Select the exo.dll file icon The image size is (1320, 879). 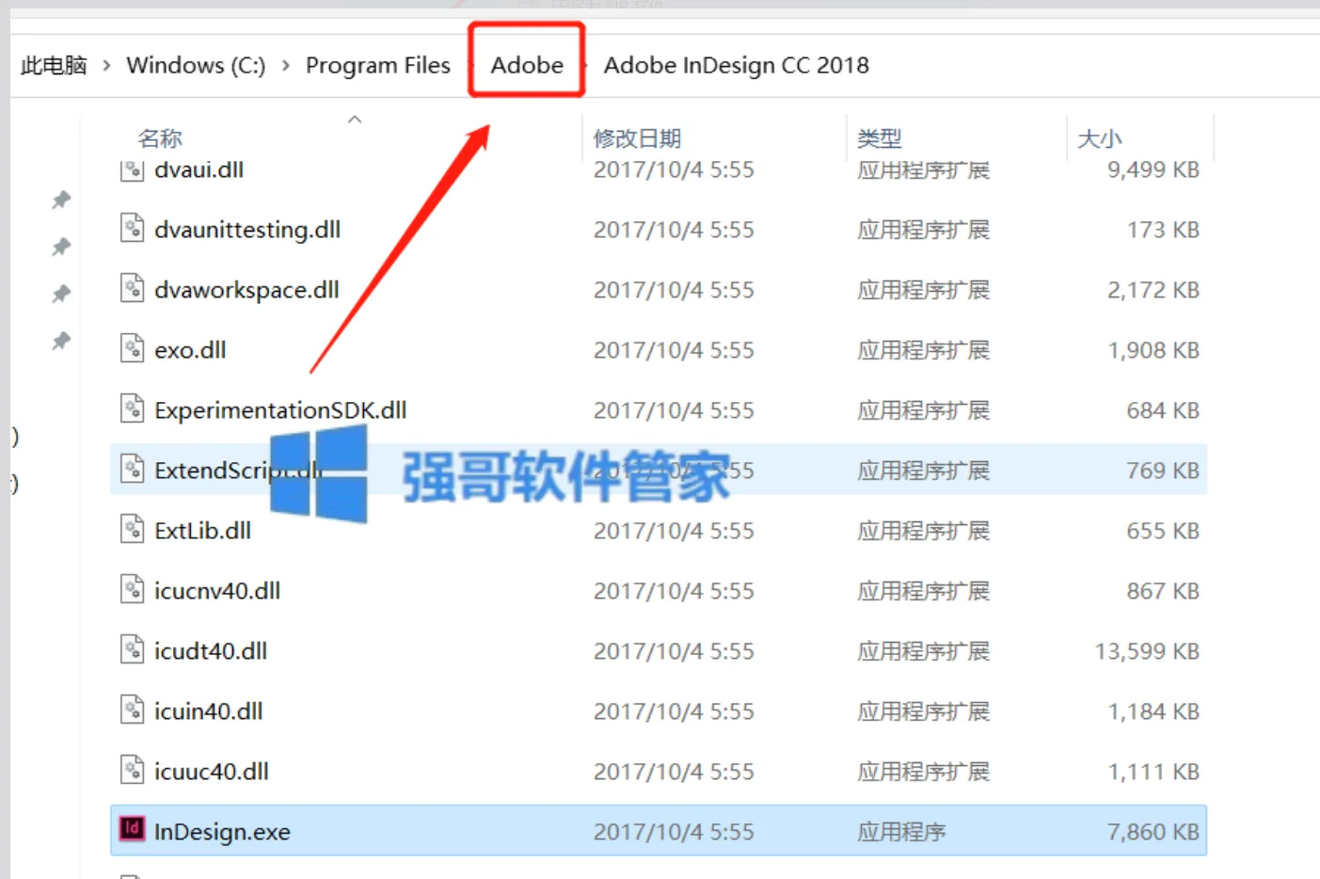[x=133, y=349]
